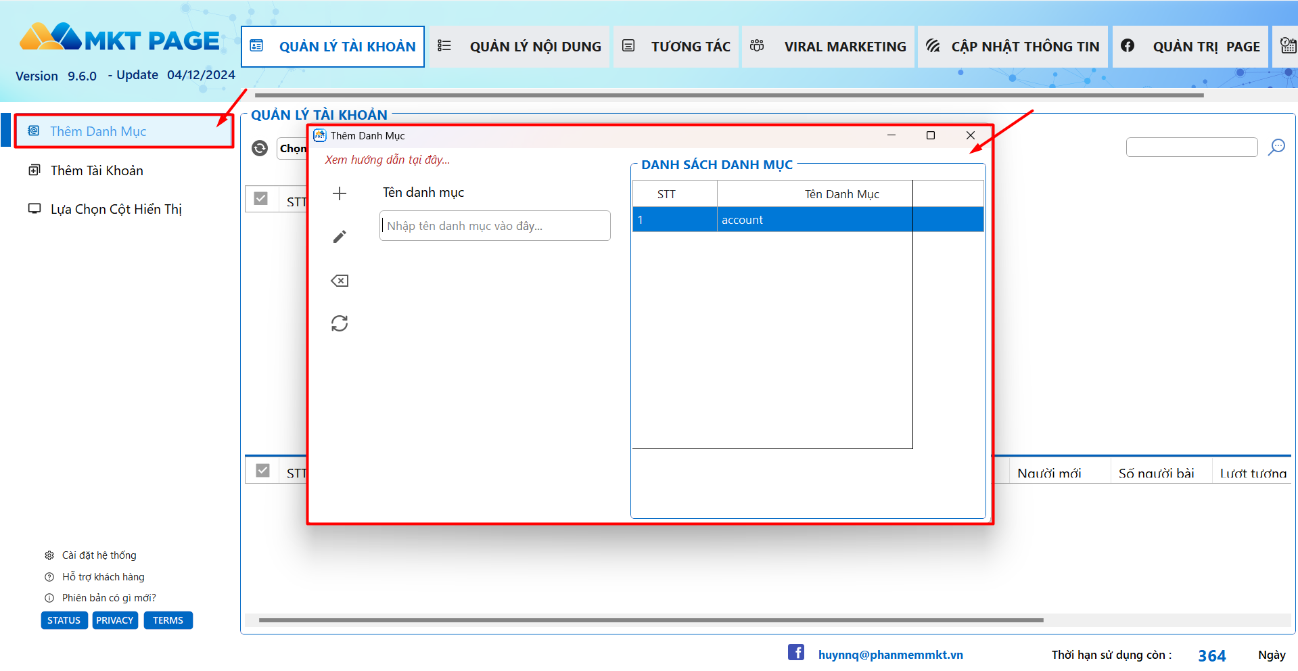Click the STT column header in dialog
Screen dimensions: 1298x671
675,194
